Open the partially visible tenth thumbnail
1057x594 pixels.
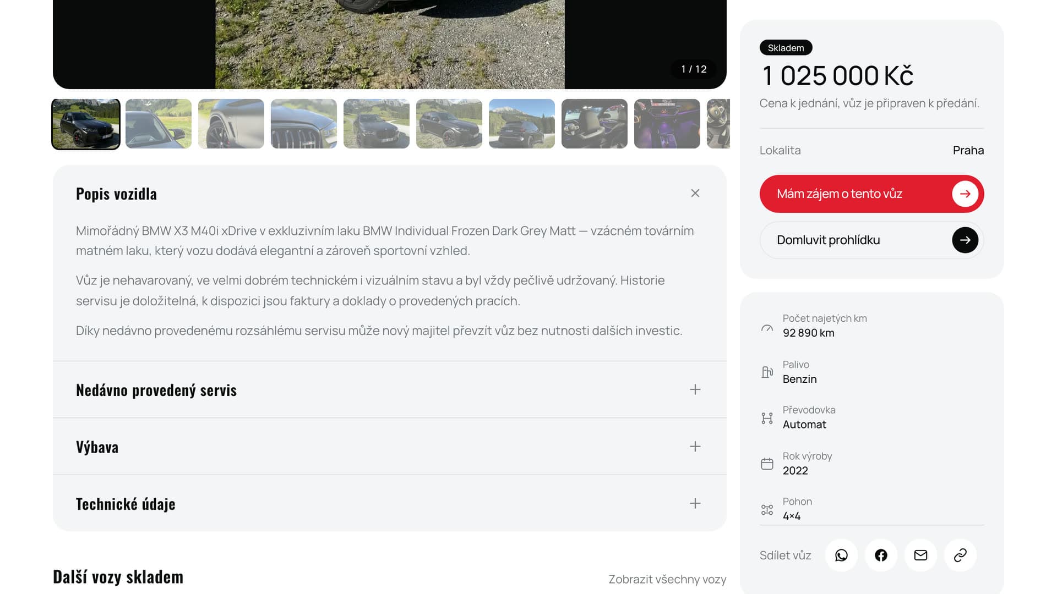(x=718, y=124)
